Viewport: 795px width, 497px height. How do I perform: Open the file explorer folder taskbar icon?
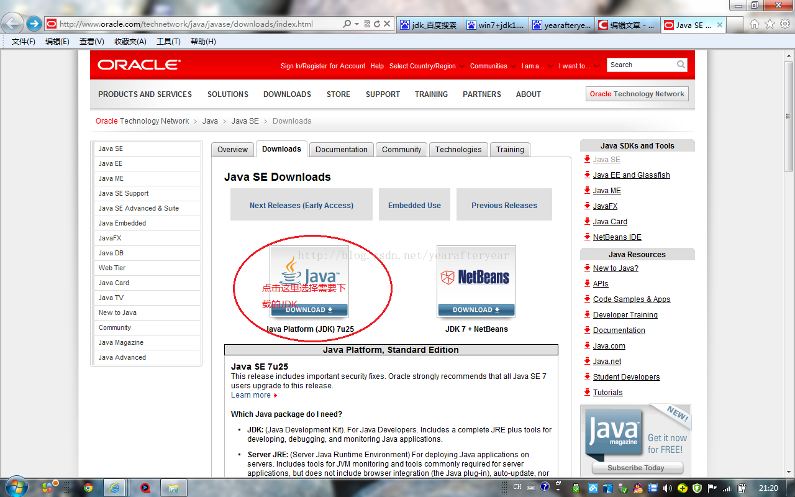tap(173, 488)
